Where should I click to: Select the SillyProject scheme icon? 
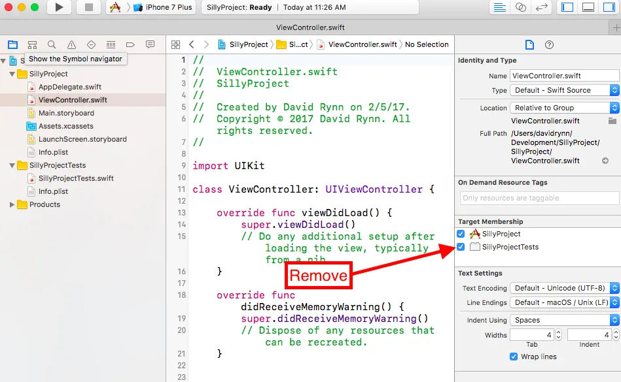coord(115,7)
